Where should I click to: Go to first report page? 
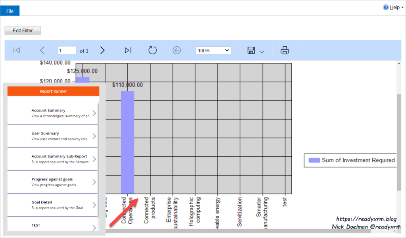coord(17,50)
